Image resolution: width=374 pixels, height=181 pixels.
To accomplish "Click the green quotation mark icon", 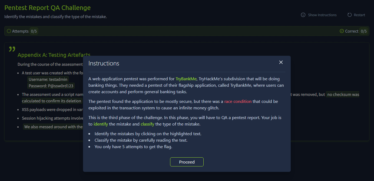I will tap(12, 49).
